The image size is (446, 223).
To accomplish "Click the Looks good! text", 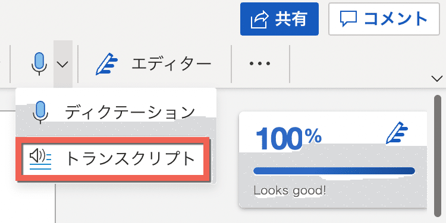I will click(x=290, y=190).
